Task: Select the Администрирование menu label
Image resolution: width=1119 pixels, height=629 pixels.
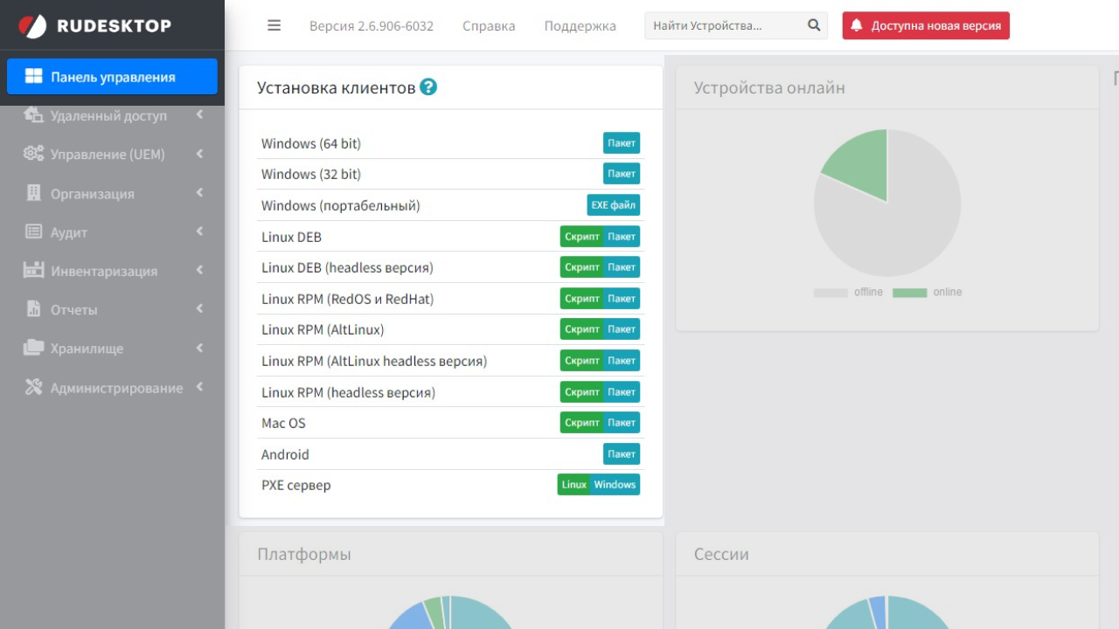Action: pyautogui.click(x=116, y=388)
